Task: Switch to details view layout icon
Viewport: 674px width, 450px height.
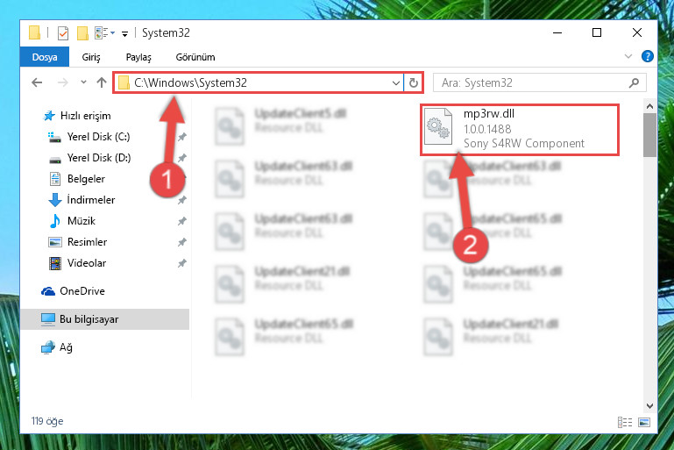Action: 625,423
